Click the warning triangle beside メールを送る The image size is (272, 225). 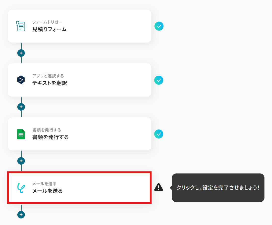pyautogui.click(x=158, y=187)
